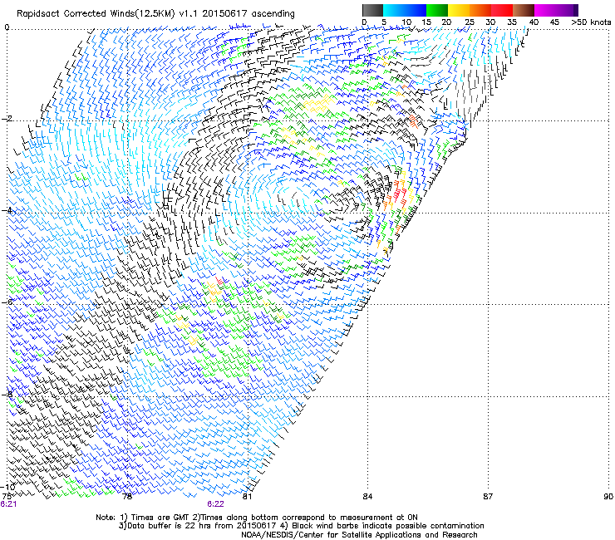Click the purple 6:22 time label
Image resolution: width=615 pixels, height=540 pixels.
coord(216,504)
